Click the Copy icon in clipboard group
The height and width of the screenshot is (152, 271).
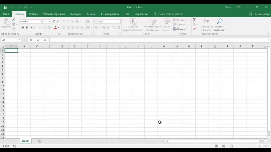(x=14, y=24)
